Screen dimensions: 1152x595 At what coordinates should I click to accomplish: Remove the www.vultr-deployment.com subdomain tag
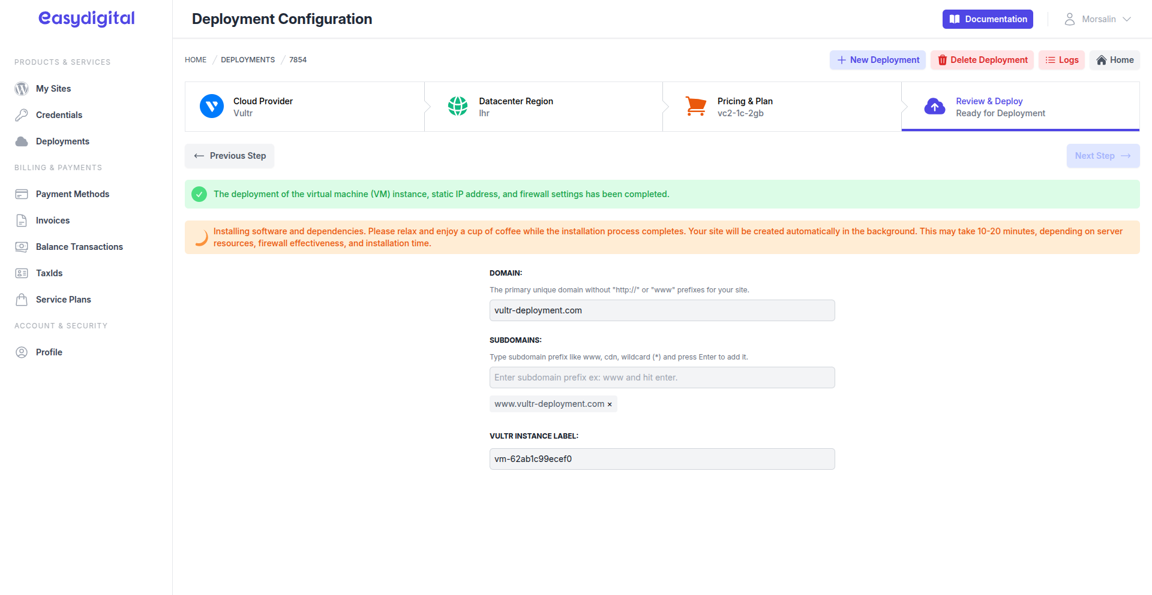[610, 404]
